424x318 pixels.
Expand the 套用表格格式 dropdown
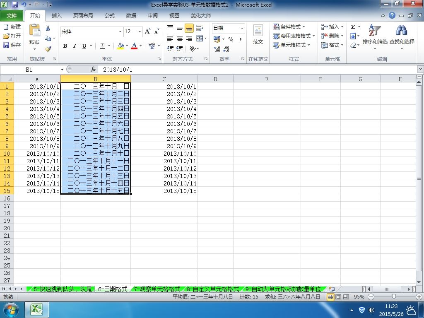pos(314,36)
